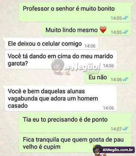Image resolution: width=136 pixels, height=156 pixels.
Task: Click read ticks on 'Muito lindo mesmo' message
Action: click(x=125, y=32)
